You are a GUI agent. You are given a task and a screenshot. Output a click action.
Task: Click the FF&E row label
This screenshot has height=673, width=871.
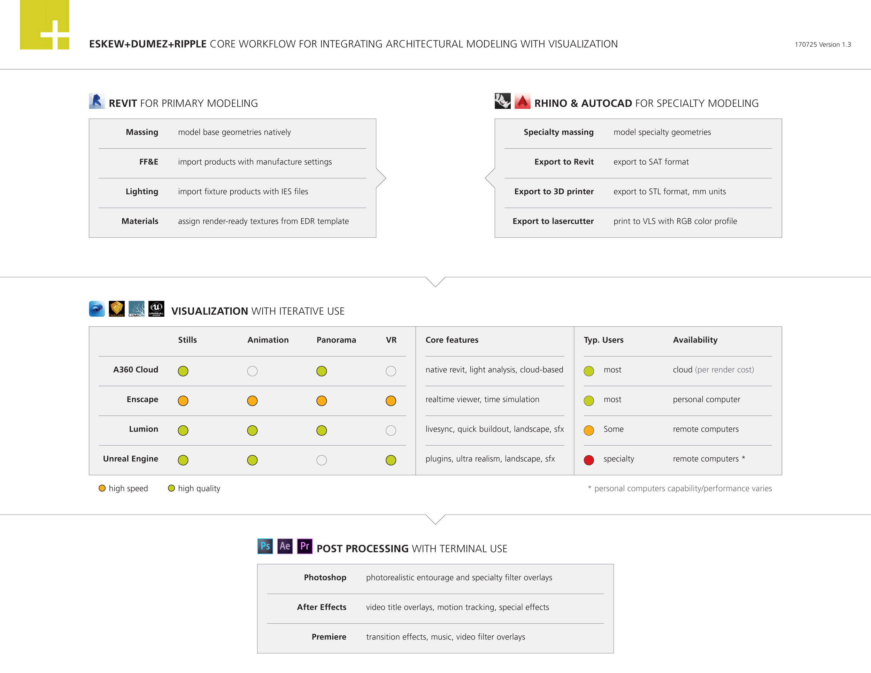click(x=149, y=162)
